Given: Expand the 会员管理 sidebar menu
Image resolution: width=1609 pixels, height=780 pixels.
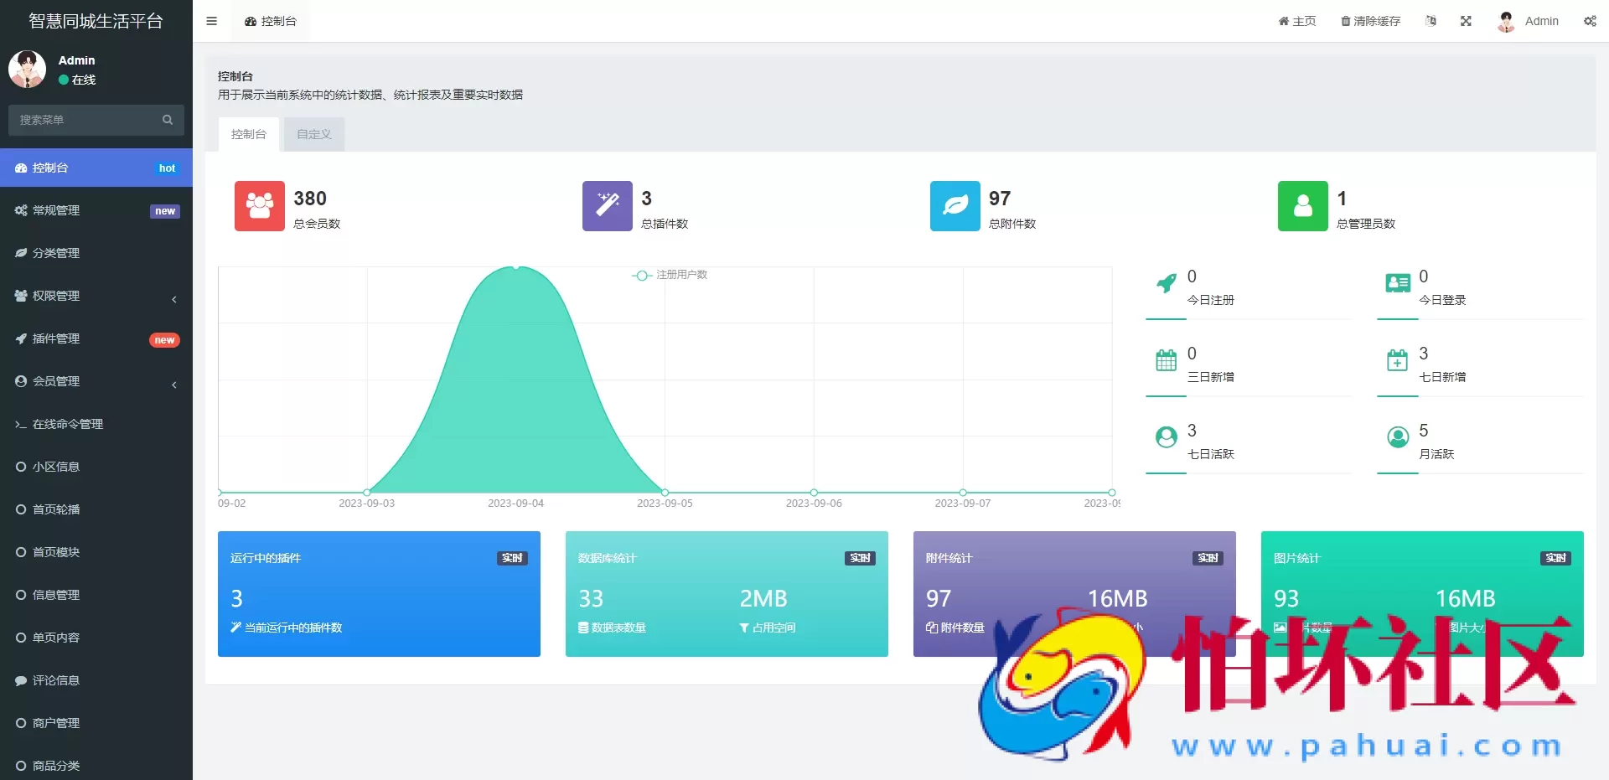Looking at the screenshot, I should (96, 381).
